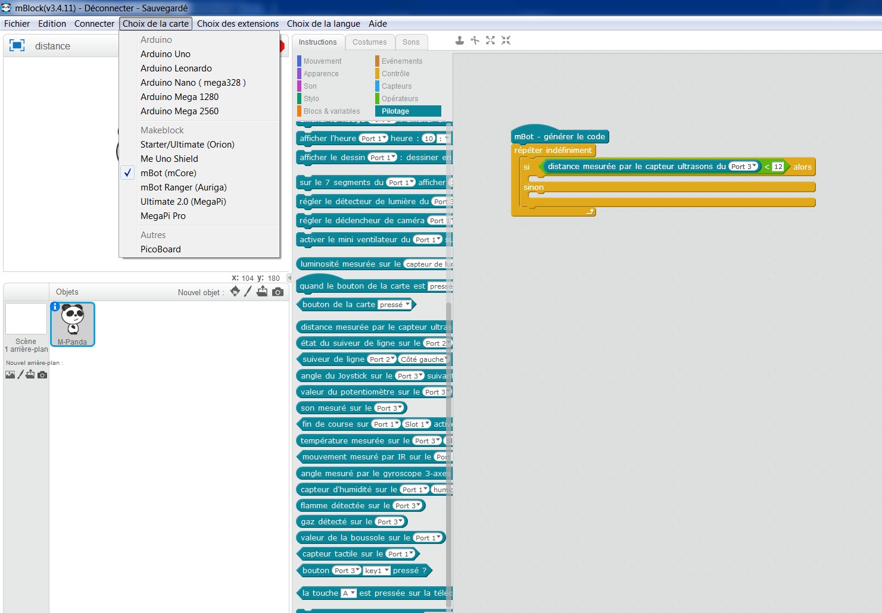Open Port 3 dropdown in script's ultrasonic block

point(743,167)
